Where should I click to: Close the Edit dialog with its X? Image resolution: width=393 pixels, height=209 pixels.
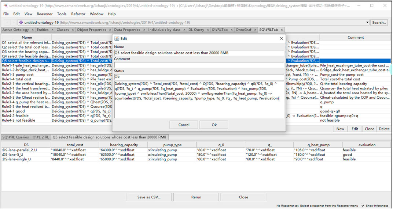tap(281, 38)
